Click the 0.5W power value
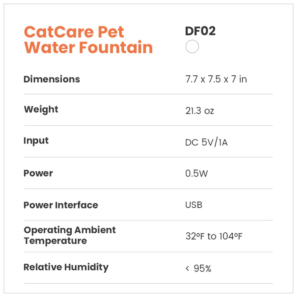This screenshot has width=297, height=297. pyautogui.click(x=197, y=174)
